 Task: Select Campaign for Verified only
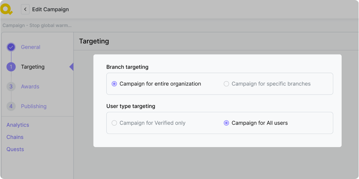114,123
